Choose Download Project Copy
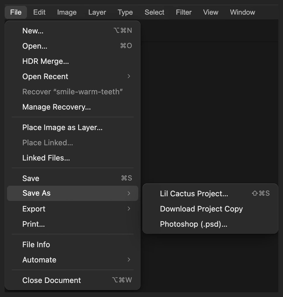The image size is (283, 297). point(210,209)
